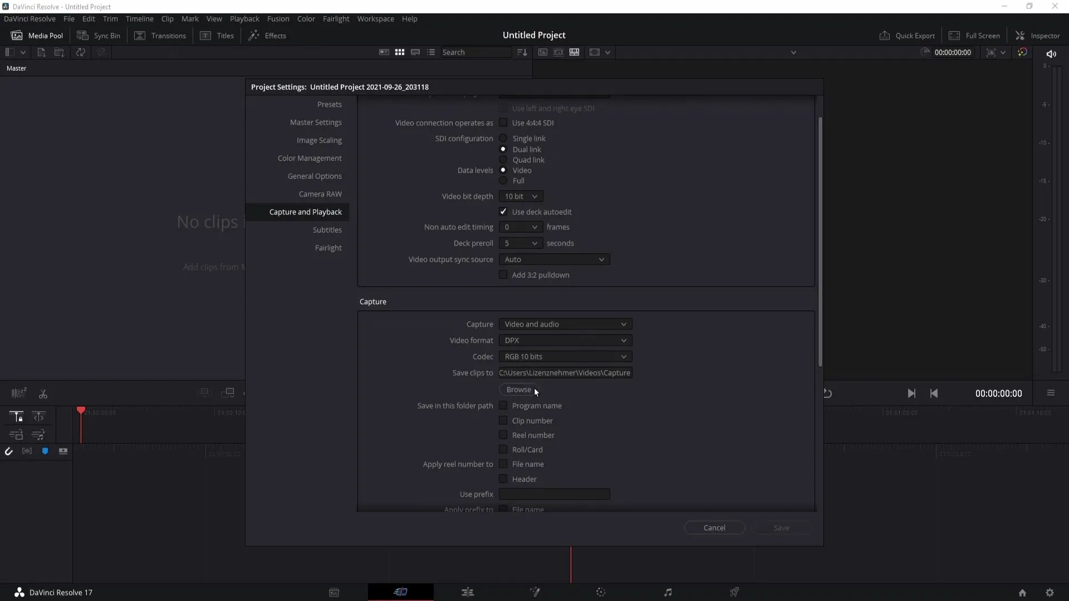Select Dual link SDI configuration radio button
The image size is (1069, 601).
502,149
